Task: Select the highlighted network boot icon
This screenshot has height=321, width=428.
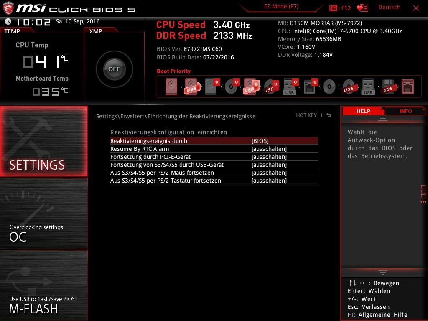Action: click(408, 87)
